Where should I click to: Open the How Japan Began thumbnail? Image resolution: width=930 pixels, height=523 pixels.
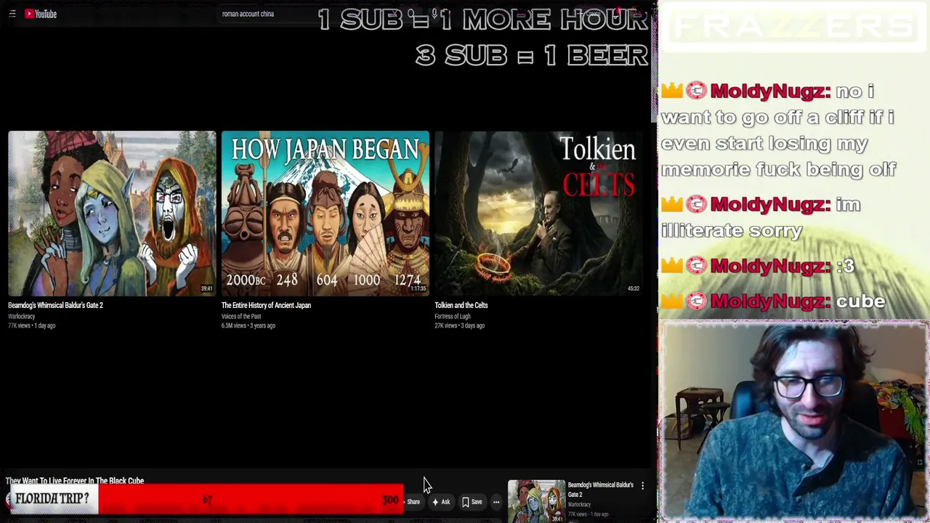(325, 214)
